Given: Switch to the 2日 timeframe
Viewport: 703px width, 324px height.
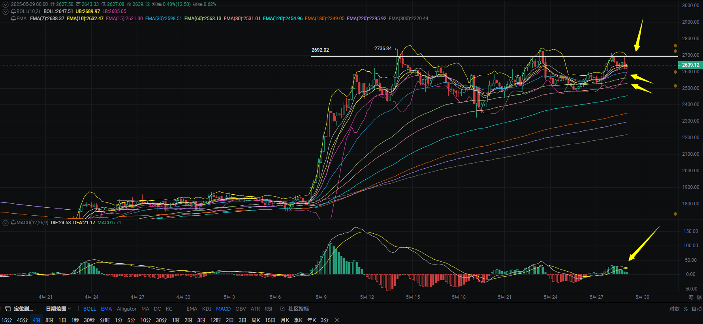Looking at the screenshot, I should (230, 320).
